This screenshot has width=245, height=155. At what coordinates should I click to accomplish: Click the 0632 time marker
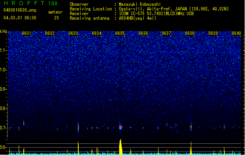(x=50, y=33)
